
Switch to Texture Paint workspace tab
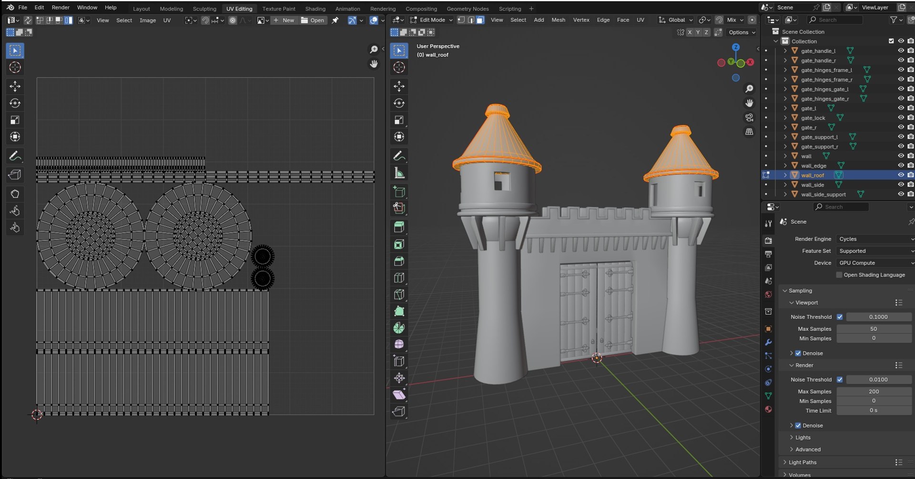coord(278,9)
